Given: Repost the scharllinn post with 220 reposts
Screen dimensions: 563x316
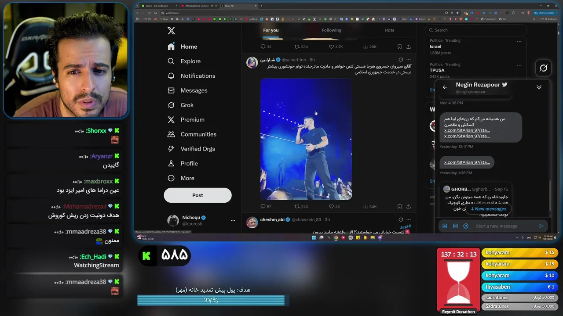Looking at the screenshot, I should (x=301, y=206).
